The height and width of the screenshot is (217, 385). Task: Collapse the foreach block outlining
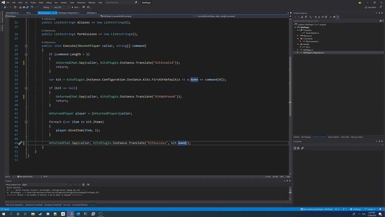pyautogui.click(x=26, y=122)
